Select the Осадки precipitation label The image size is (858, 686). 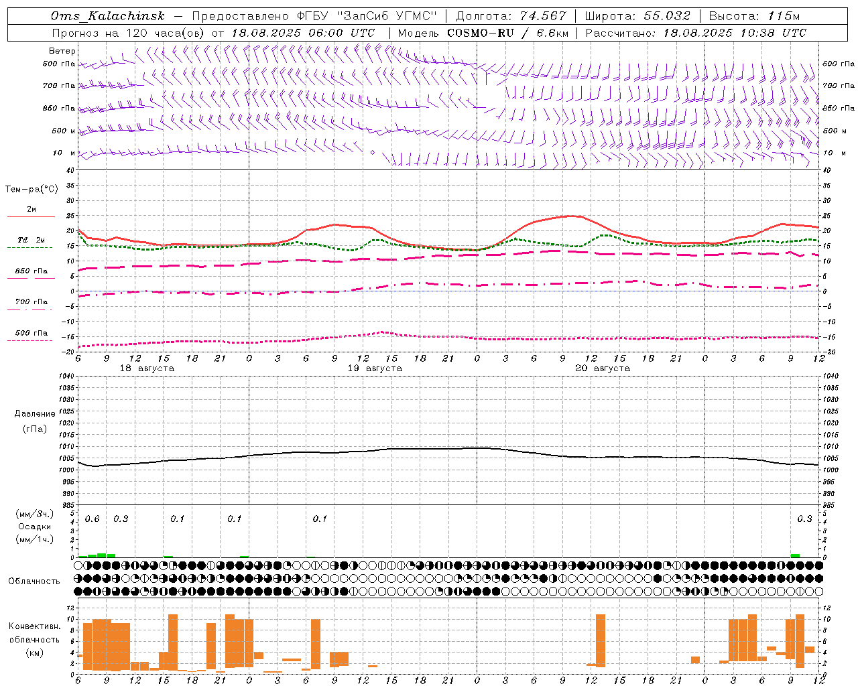[35, 527]
